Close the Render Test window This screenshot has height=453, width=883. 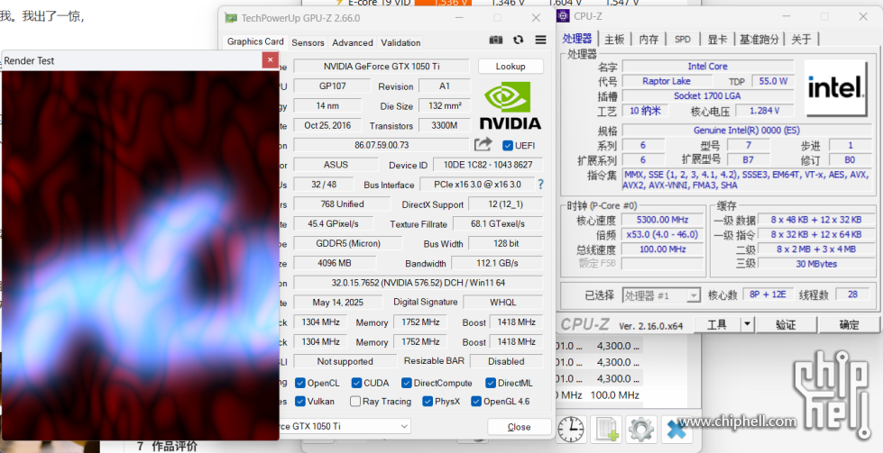(x=271, y=60)
